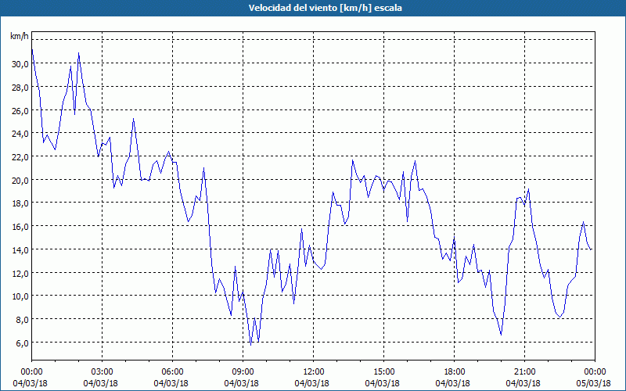Click the 05/03/18 date label
This screenshot has height=391, width=626.
[x=594, y=383]
